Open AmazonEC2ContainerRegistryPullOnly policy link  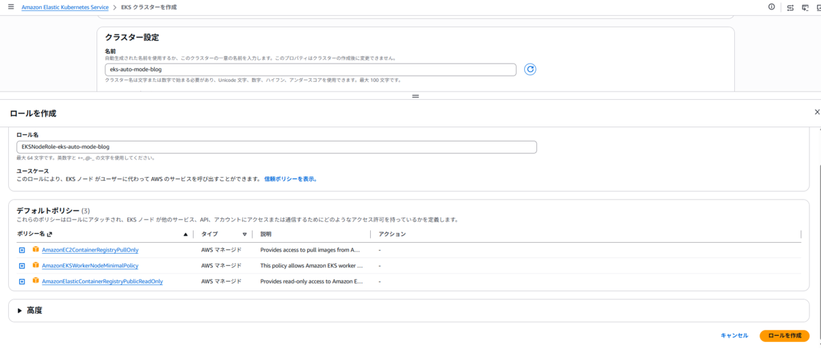pos(90,250)
